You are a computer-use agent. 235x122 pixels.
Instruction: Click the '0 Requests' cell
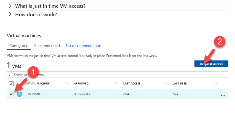coord(82,94)
